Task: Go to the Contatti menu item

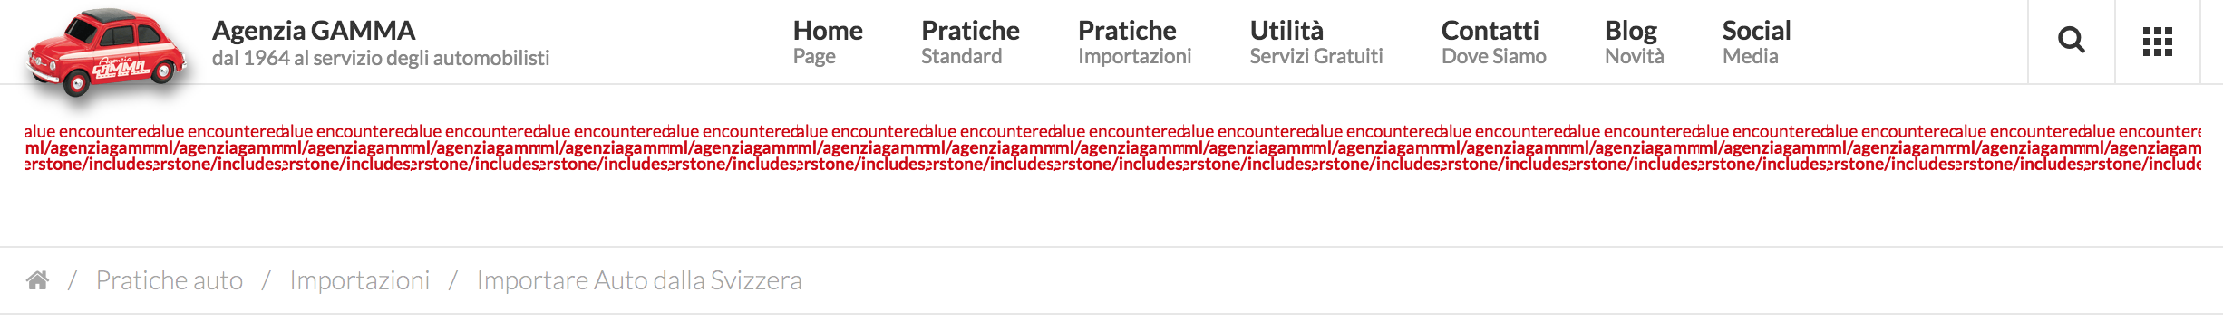Action: click(1493, 43)
